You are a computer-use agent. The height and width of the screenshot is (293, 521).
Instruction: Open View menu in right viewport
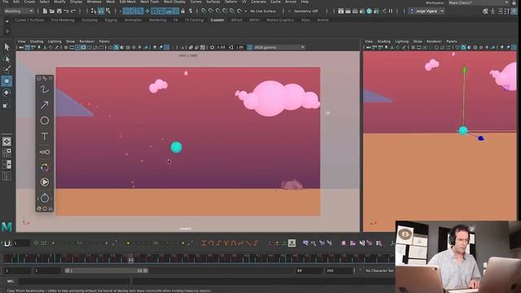369,42
